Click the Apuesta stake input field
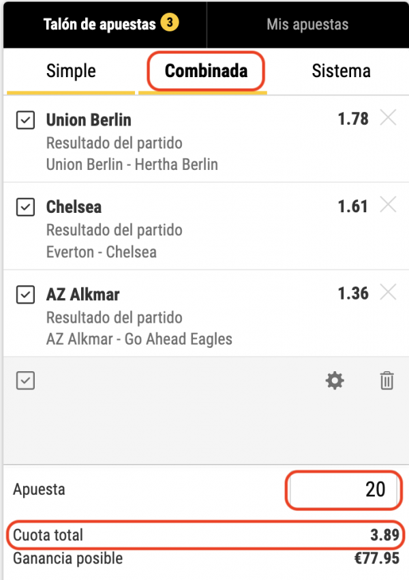Viewport: 409px width, 580px height. coord(344,490)
